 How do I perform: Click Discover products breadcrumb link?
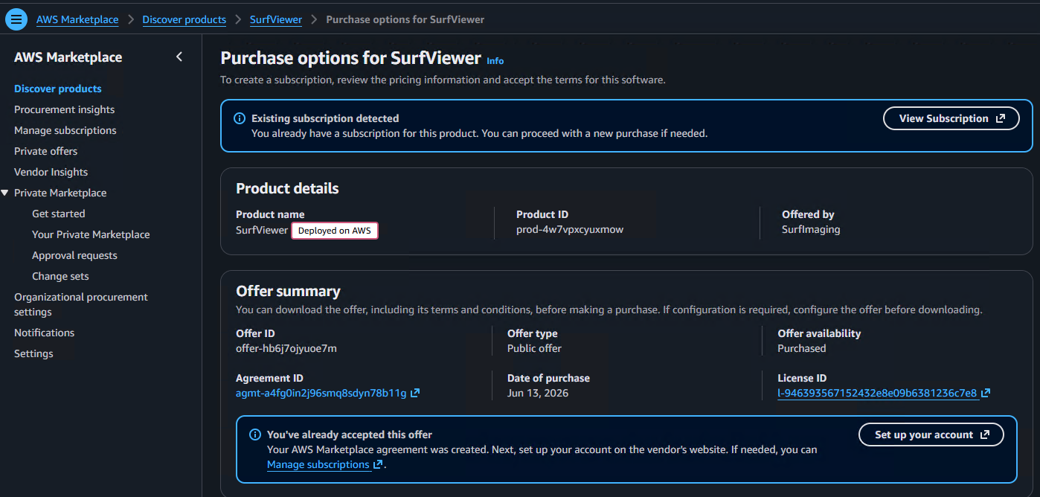point(184,19)
